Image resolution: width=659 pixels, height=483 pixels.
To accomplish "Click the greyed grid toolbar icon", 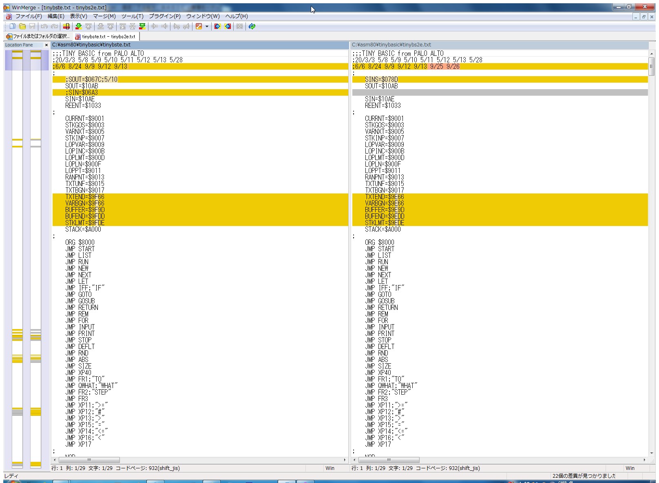I will click(x=240, y=26).
